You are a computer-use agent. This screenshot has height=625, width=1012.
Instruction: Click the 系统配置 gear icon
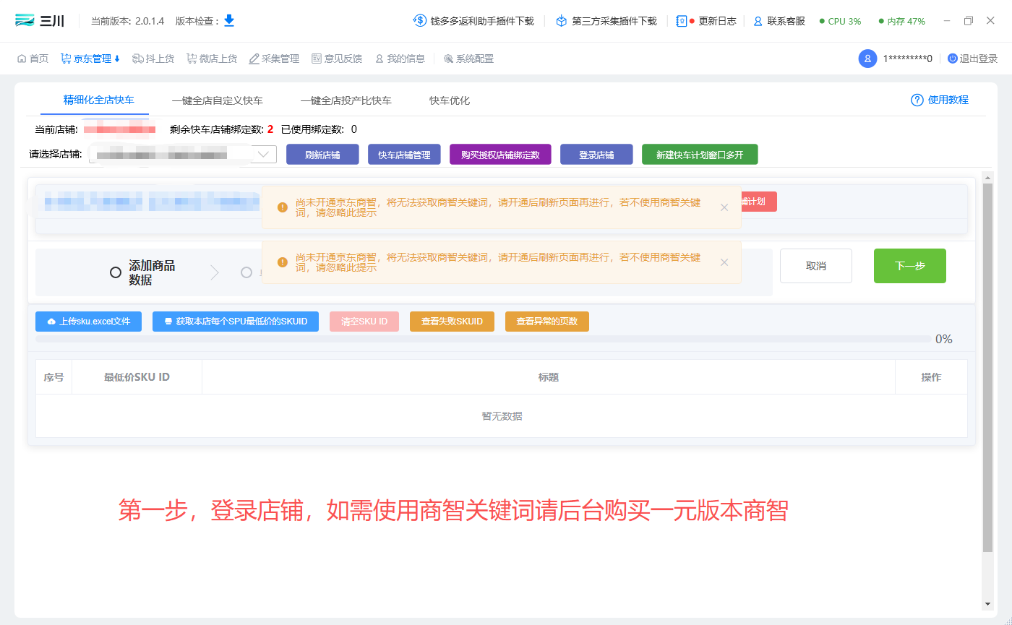tap(448, 59)
